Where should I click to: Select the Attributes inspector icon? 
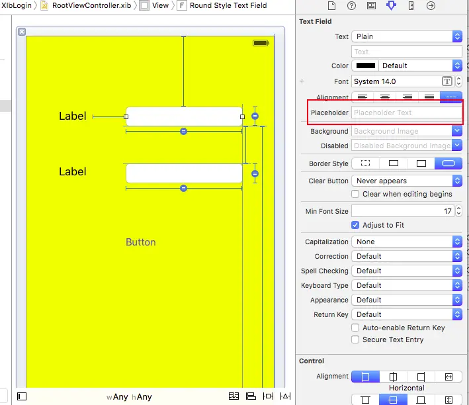(x=391, y=6)
